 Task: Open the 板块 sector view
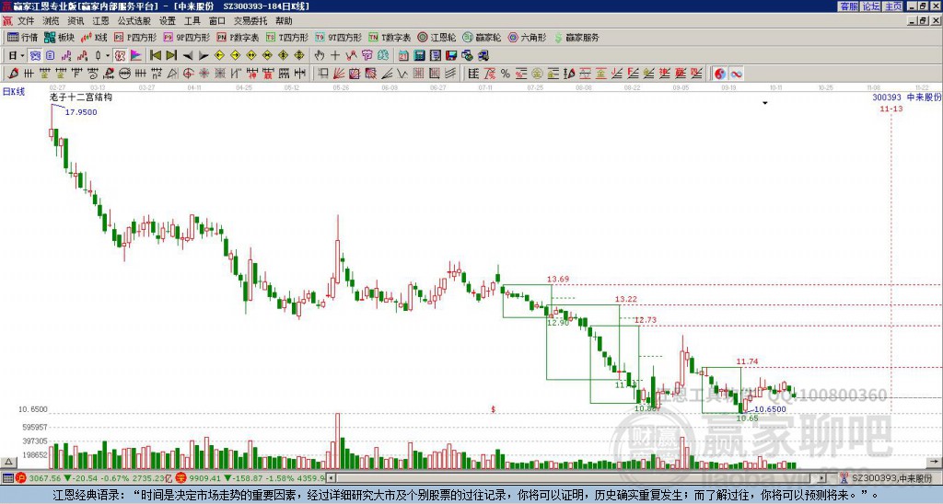coord(59,37)
